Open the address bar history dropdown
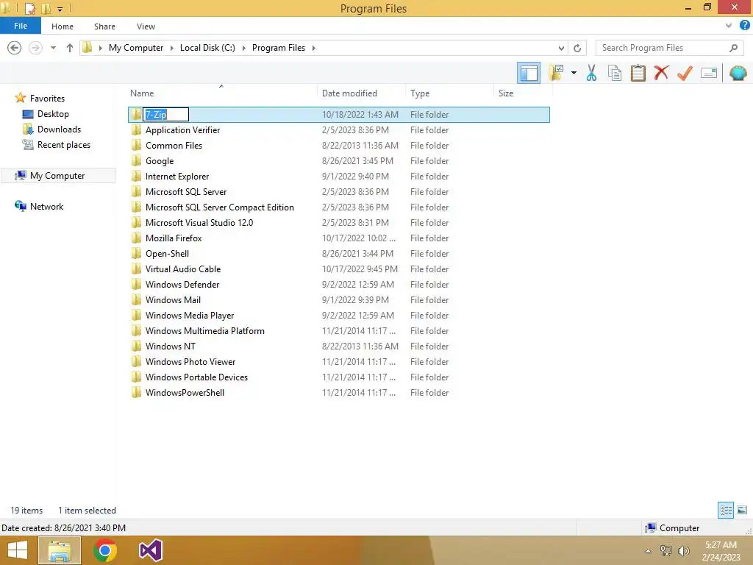 pyautogui.click(x=561, y=48)
